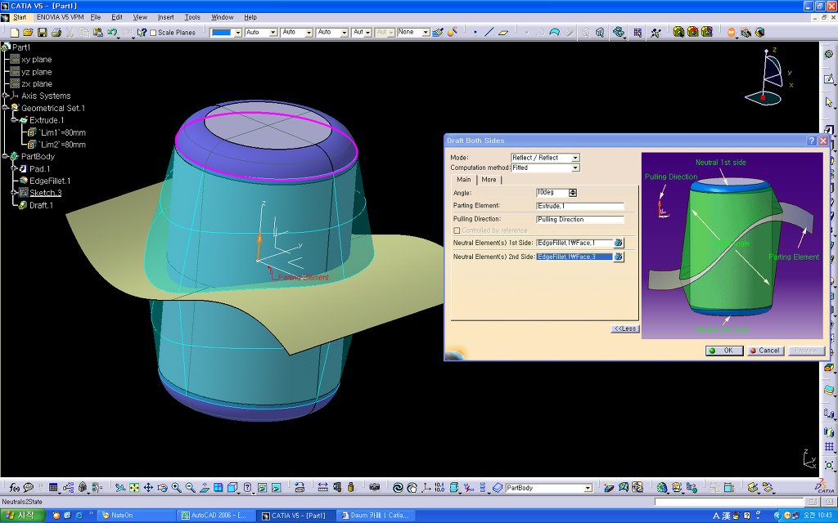The width and height of the screenshot is (838, 523).
Task: Select the Line tool in top toolbar
Action: pos(489,33)
